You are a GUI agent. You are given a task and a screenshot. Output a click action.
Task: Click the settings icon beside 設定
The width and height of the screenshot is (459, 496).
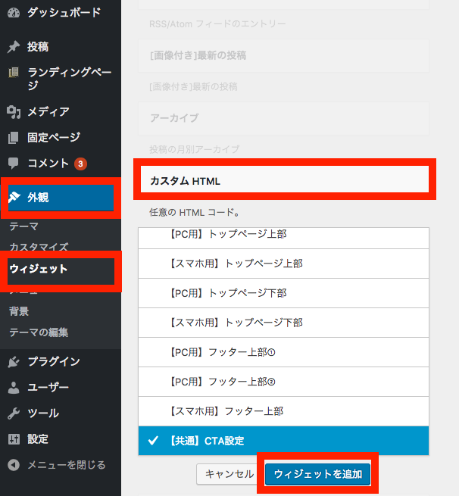point(14,439)
